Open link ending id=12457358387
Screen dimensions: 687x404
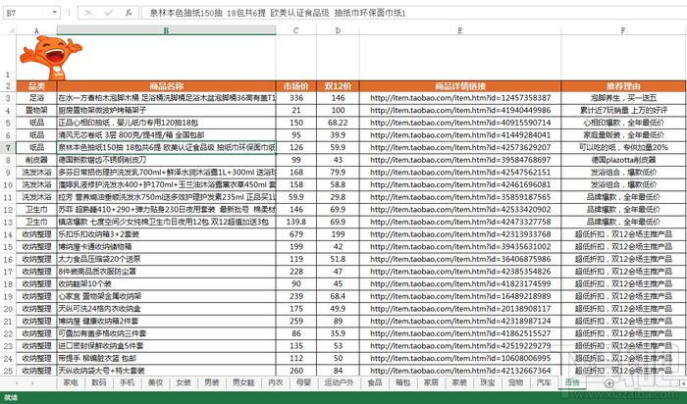click(460, 98)
